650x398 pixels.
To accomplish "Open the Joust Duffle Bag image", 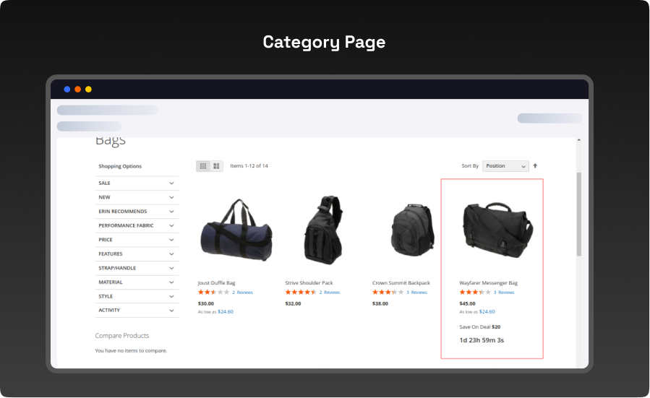I will point(236,231).
